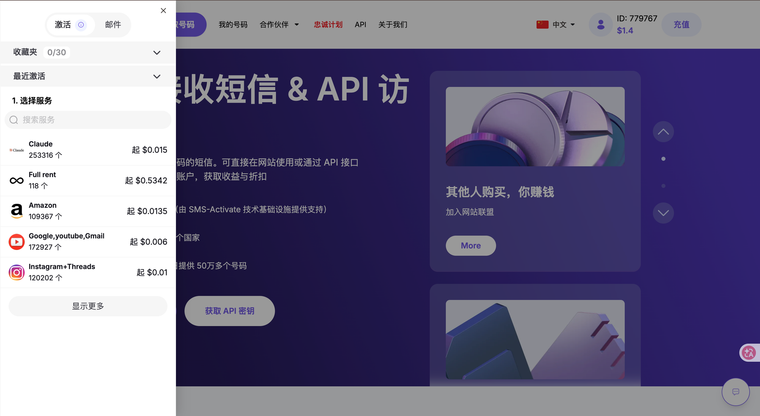
Task: Open the 忠诚计划 menu item
Action: click(328, 25)
